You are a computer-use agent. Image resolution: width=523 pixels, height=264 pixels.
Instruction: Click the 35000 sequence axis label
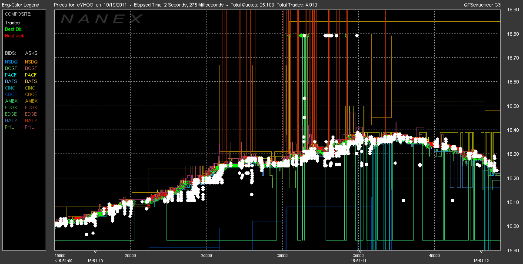(x=358, y=255)
